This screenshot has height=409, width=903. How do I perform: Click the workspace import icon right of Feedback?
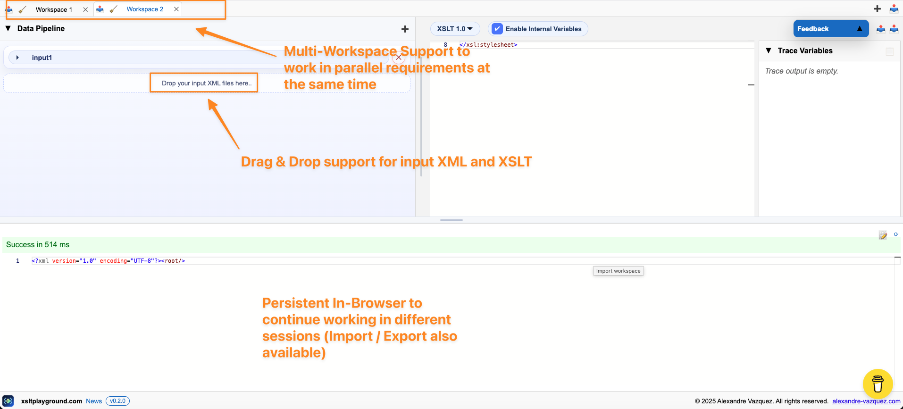[x=894, y=28]
